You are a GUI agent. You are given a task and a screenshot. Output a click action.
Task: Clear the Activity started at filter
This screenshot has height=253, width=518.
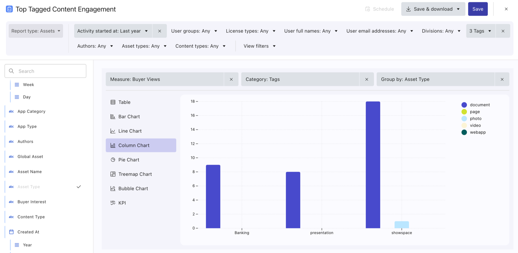tap(159, 31)
